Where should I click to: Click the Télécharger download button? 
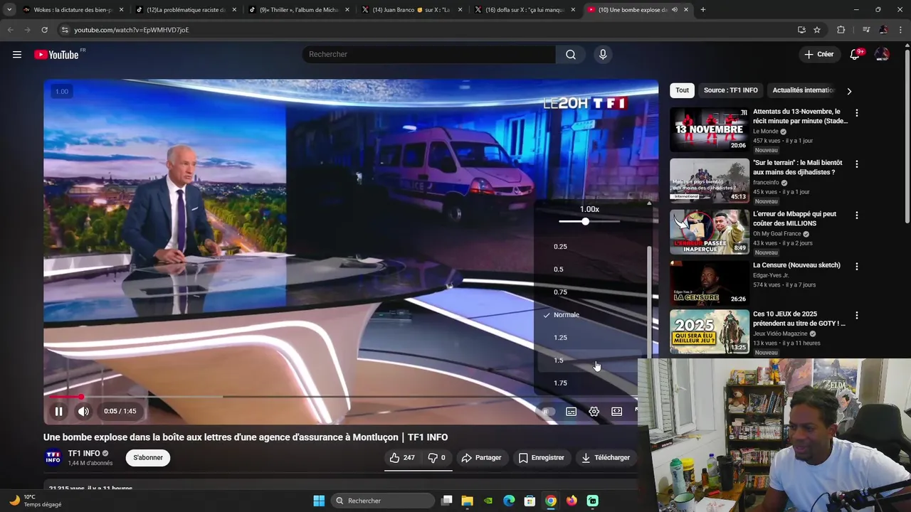point(606,458)
